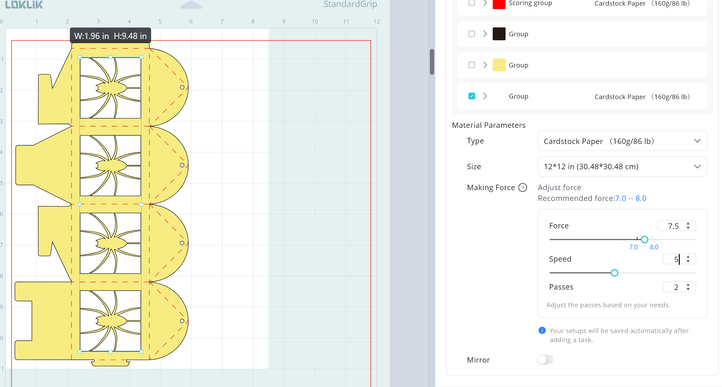Click the recommended force 7.0 -- 8.0 link
Viewport: 722px width, 387px height.
click(x=631, y=198)
